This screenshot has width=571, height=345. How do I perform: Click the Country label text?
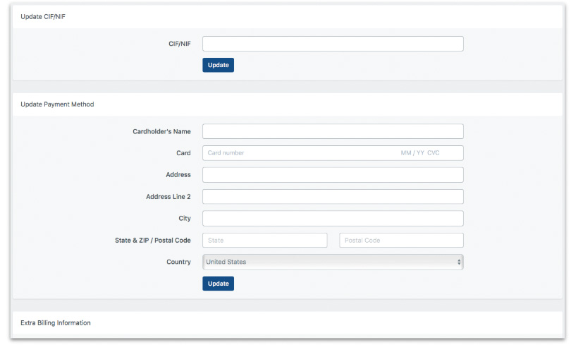(178, 262)
